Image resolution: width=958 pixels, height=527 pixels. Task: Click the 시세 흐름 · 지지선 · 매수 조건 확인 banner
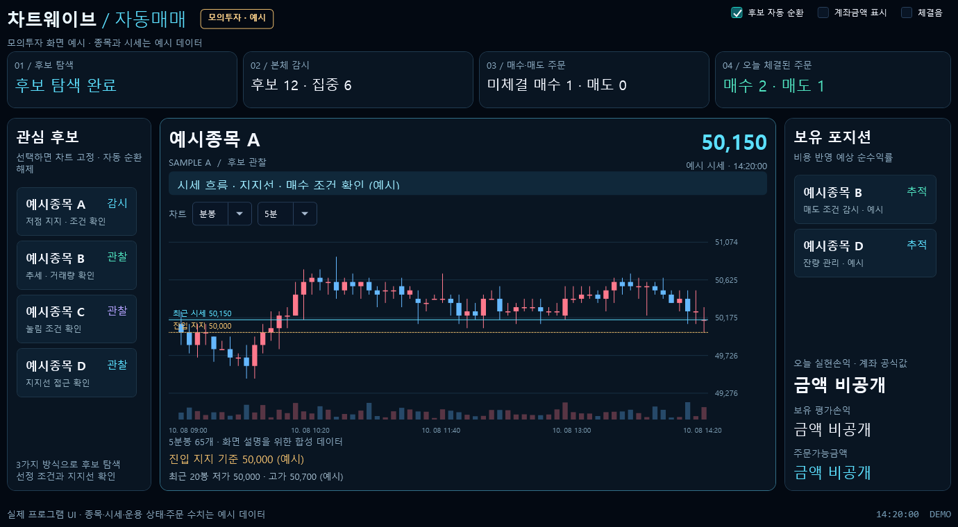pos(468,184)
